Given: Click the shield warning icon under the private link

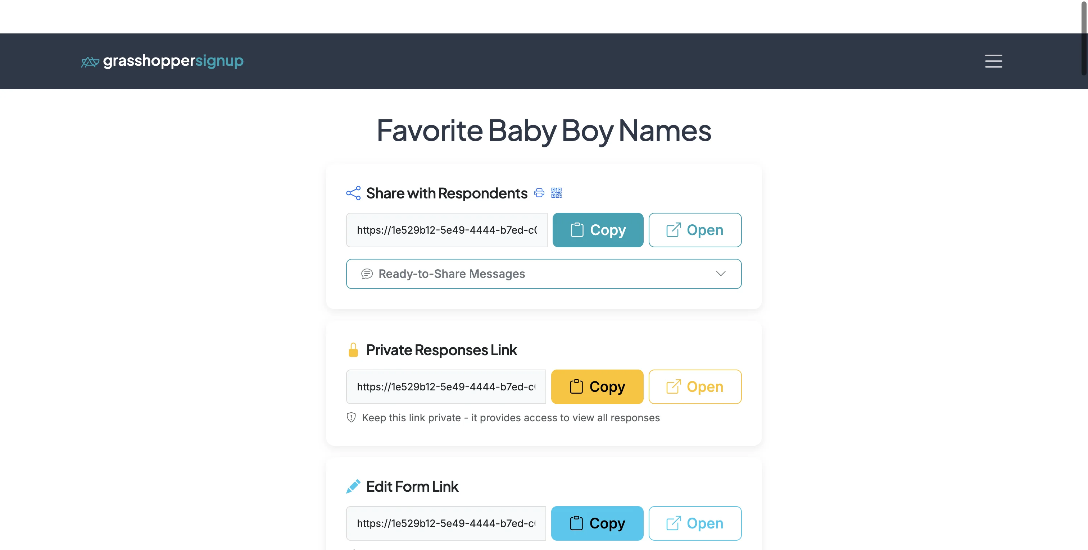Looking at the screenshot, I should point(351,417).
